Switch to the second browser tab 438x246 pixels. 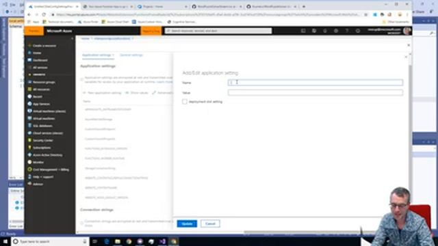pos(108,6)
